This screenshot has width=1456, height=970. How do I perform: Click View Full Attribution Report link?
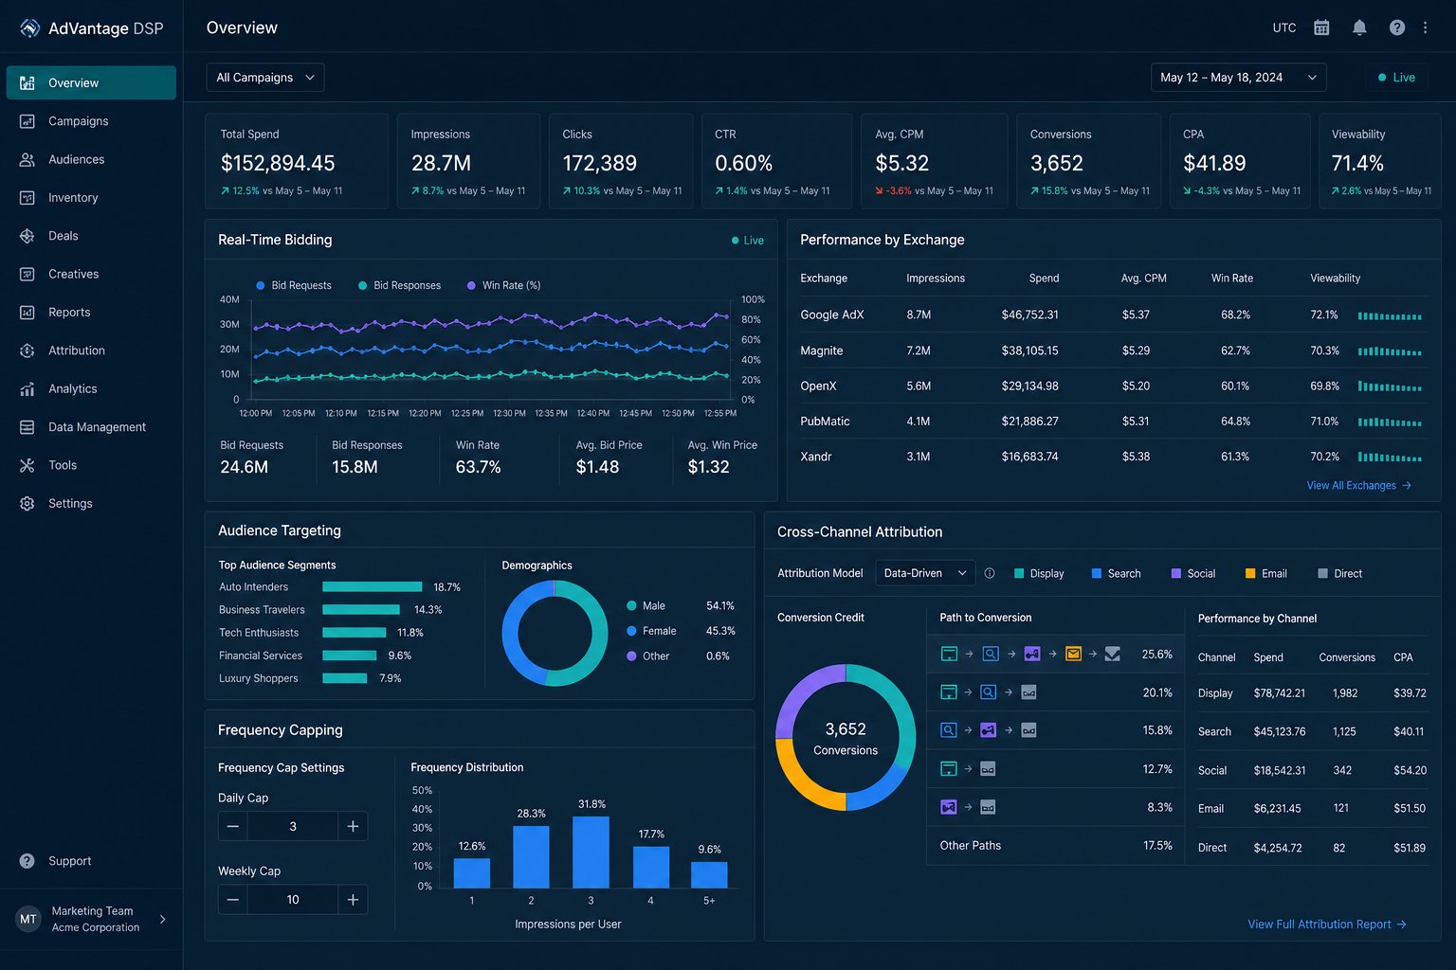coord(1327,925)
